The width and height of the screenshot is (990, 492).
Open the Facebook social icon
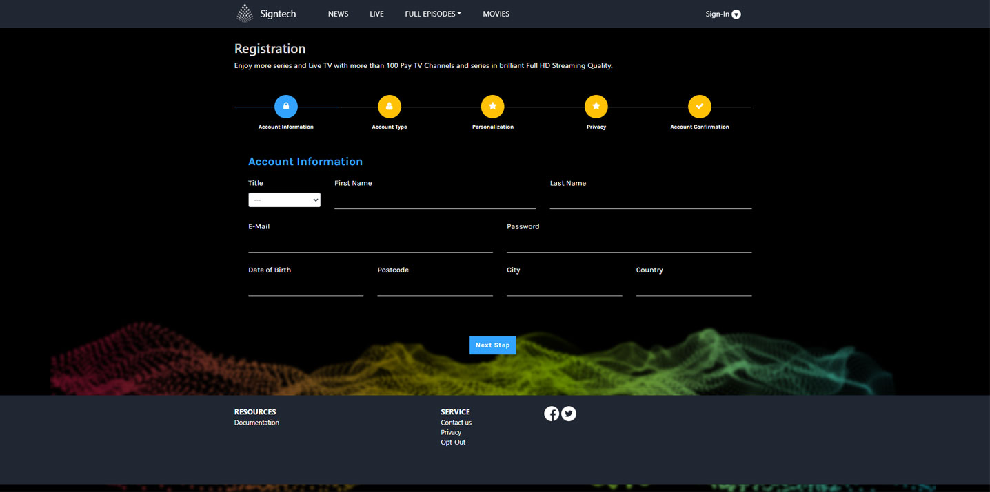click(552, 414)
